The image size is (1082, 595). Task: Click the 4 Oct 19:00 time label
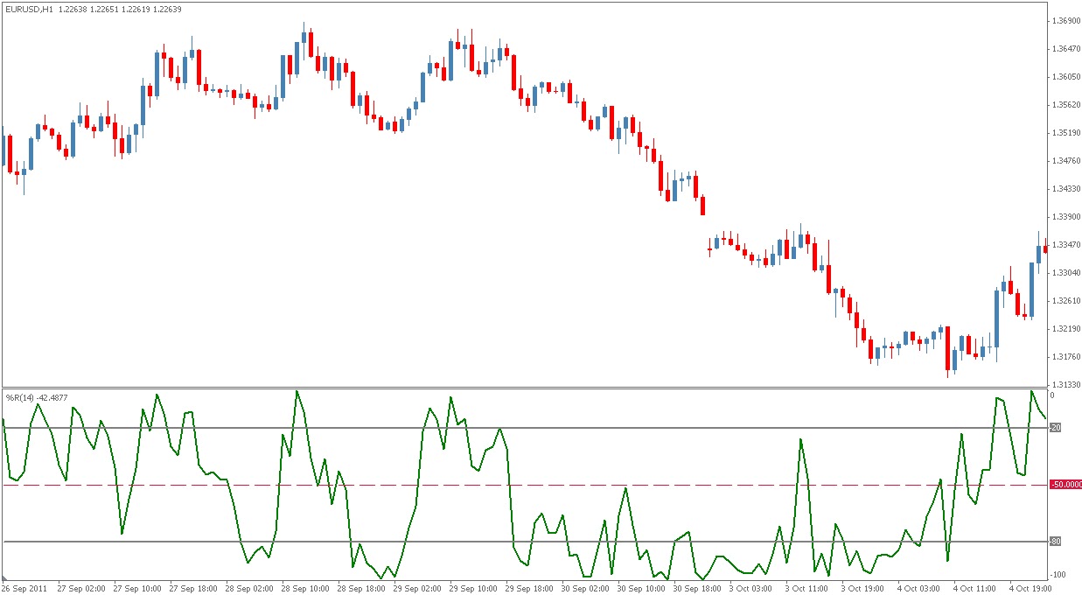click(x=1030, y=588)
